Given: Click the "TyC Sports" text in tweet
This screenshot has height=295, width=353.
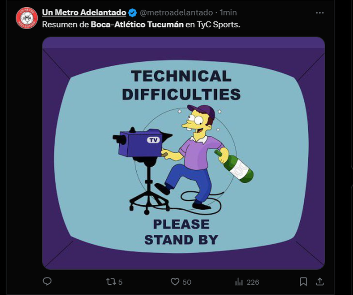Looking at the screenshot, I should click(219, 24).
